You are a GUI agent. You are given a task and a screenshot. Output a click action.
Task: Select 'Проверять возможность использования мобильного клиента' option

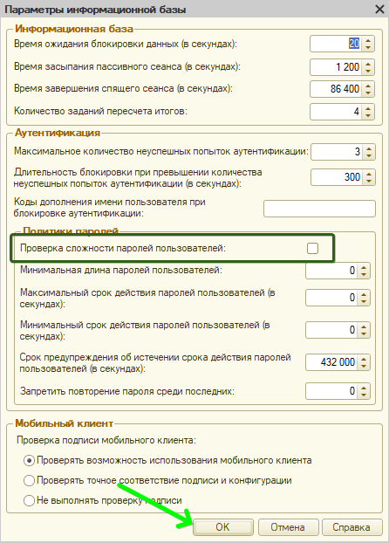(x=29, y=461)
